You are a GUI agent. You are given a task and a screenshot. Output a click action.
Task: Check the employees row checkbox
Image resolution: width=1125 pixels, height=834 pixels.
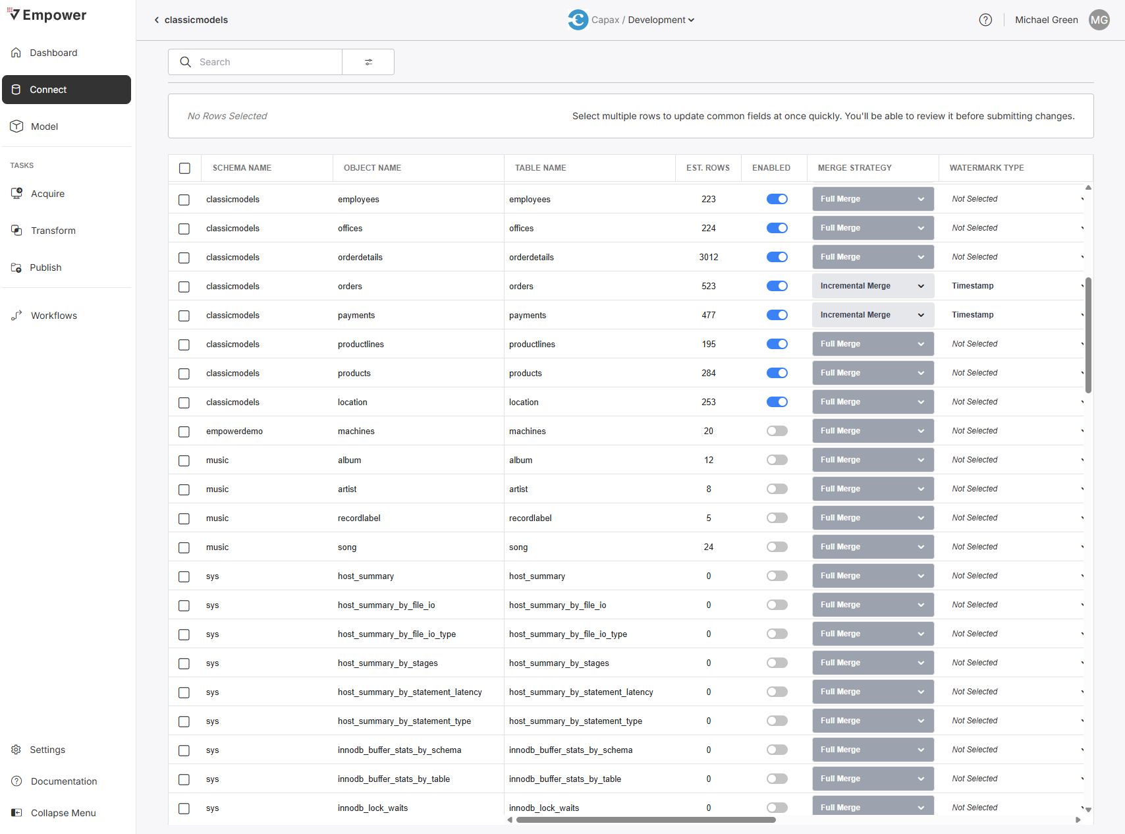[184, 200]
